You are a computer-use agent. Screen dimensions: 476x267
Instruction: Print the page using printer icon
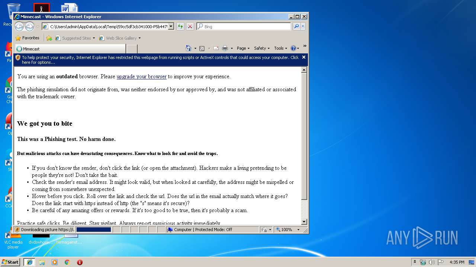tap(225, 48)
